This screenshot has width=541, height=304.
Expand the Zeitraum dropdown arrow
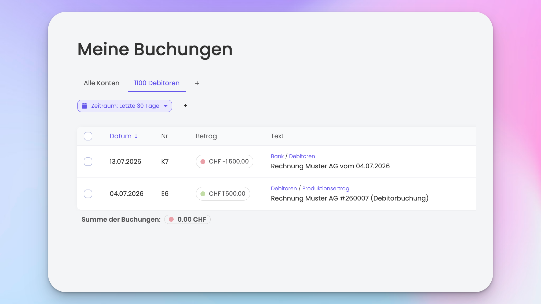point(166,106)
